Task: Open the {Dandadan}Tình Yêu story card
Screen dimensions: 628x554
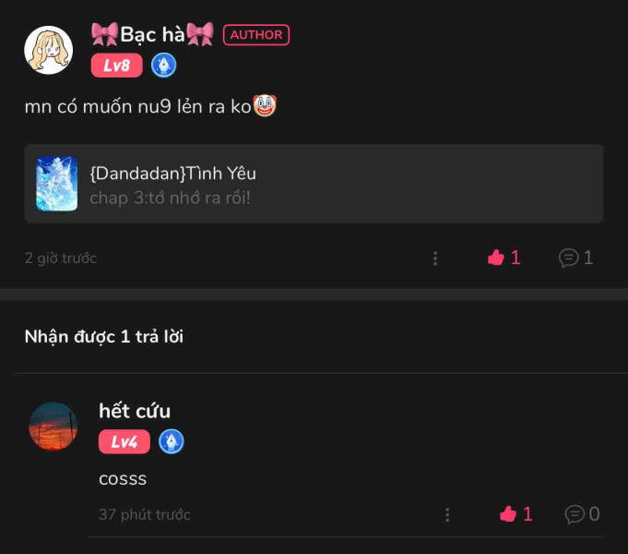Action: (314, 184)
